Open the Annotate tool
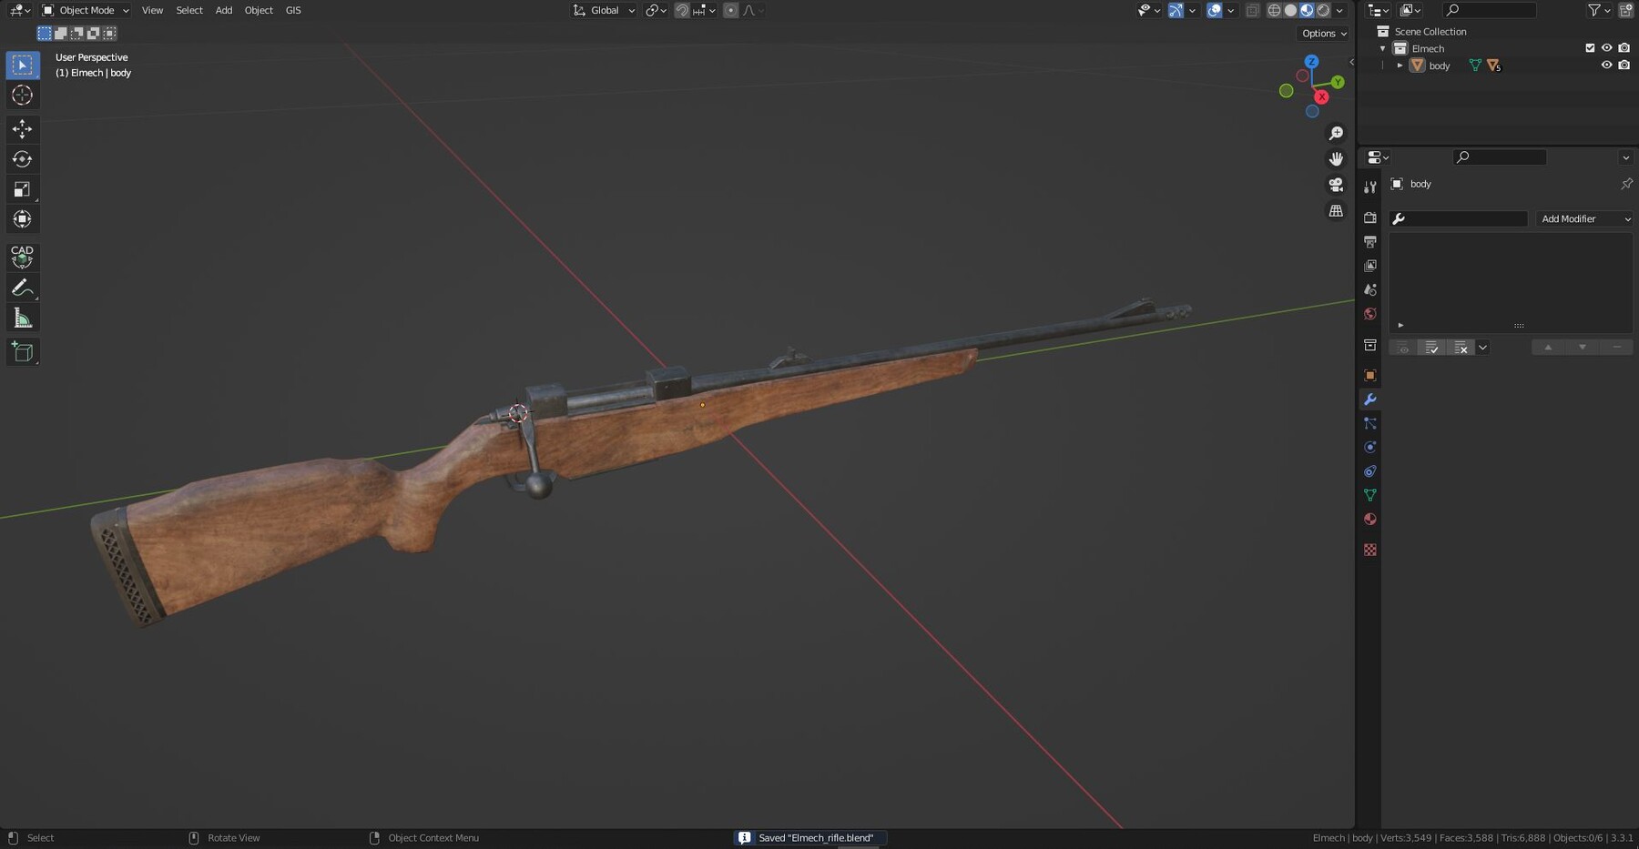Image resolution: width=1639 pixels, height=849 pixels. [x=22, y=288]
